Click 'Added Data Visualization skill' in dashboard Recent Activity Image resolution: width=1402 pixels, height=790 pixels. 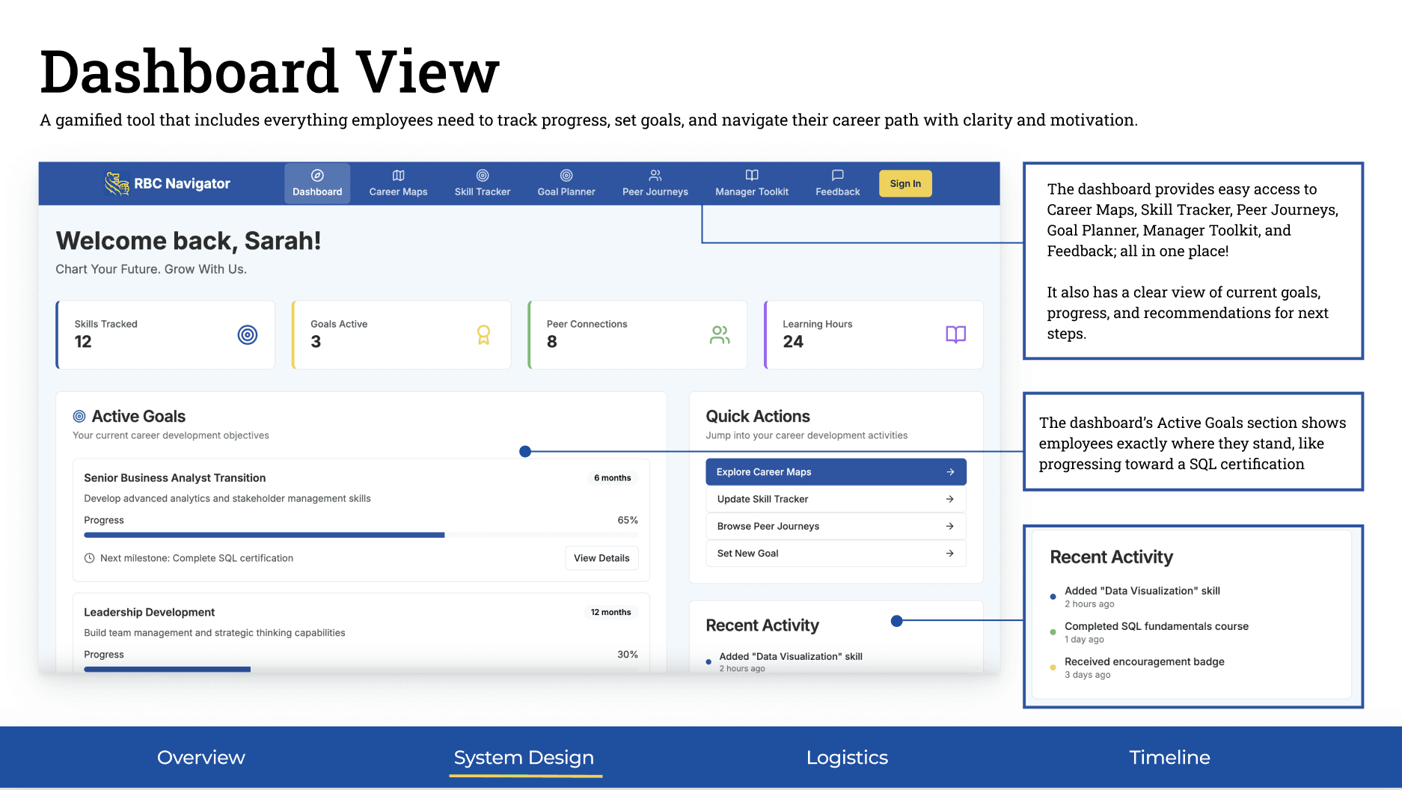[791, 656]
